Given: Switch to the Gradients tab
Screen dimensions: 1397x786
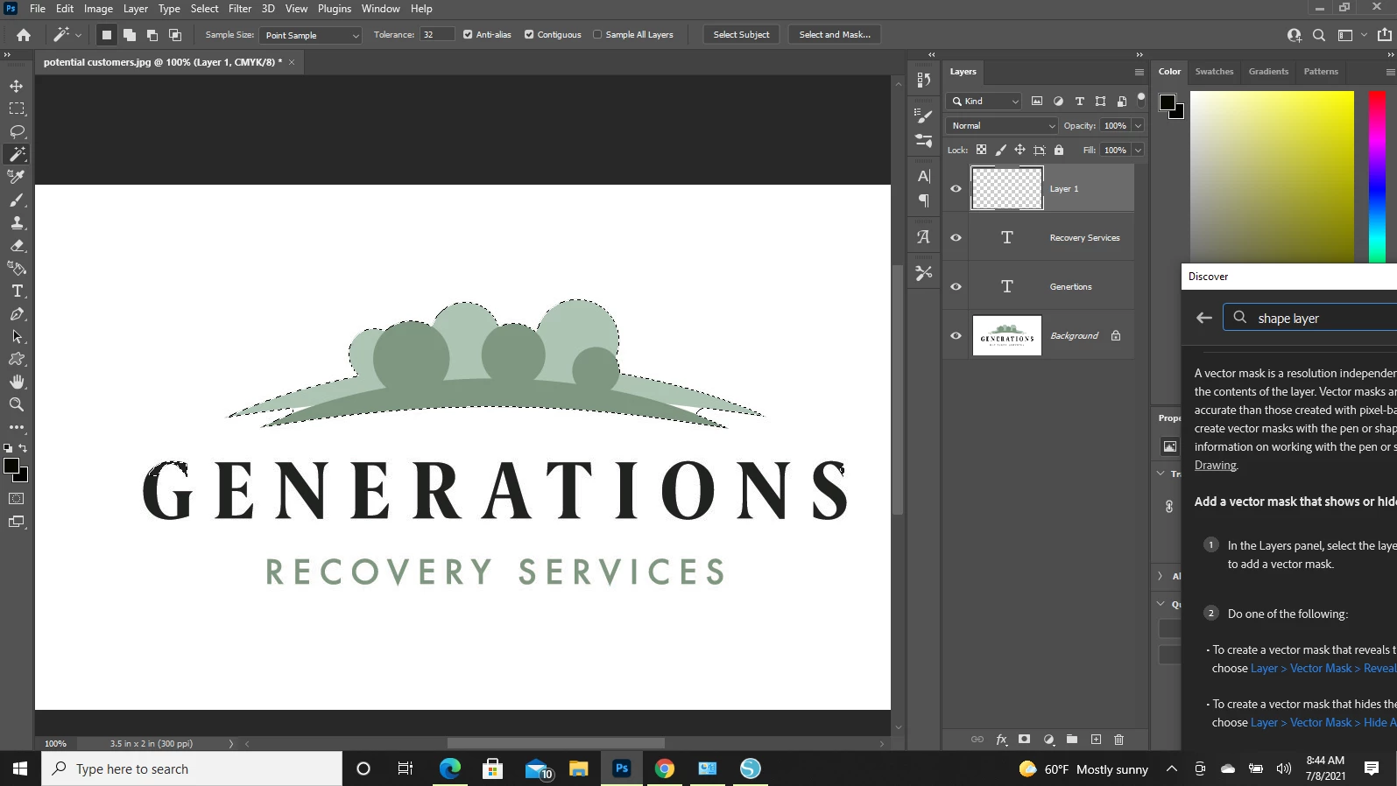Looking at the screenshot, I should [x=1267, y=72].
